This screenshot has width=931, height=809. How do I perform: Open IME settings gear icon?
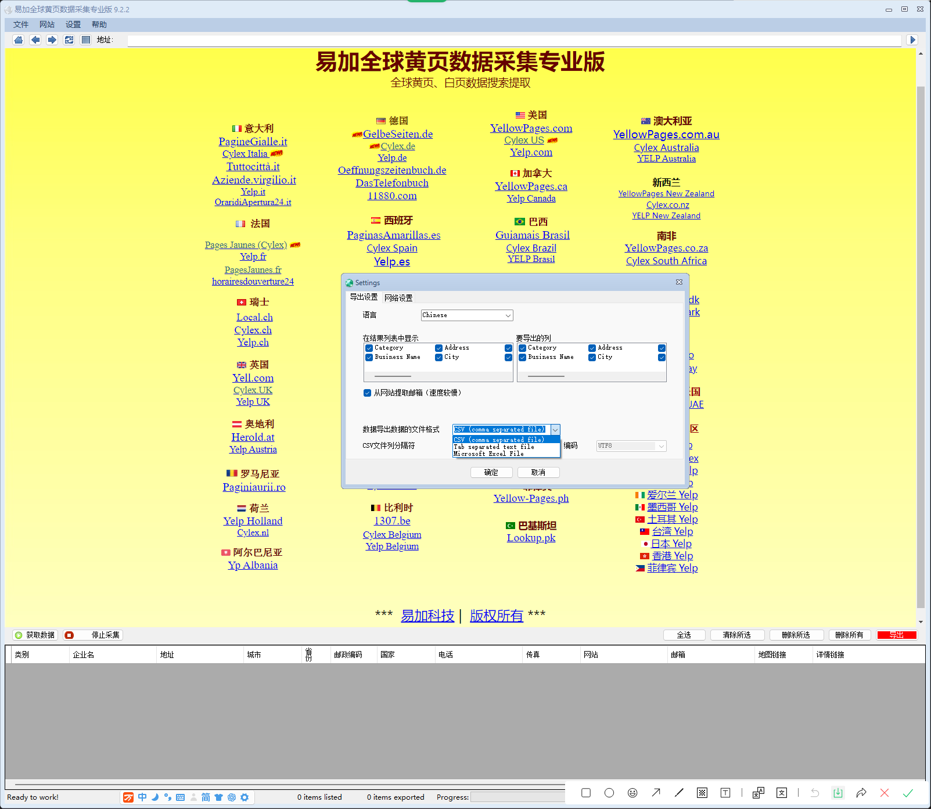click(x=245, y=797)
